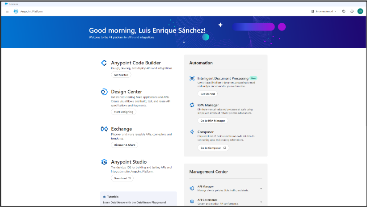Open the help question mark icon

344,11
